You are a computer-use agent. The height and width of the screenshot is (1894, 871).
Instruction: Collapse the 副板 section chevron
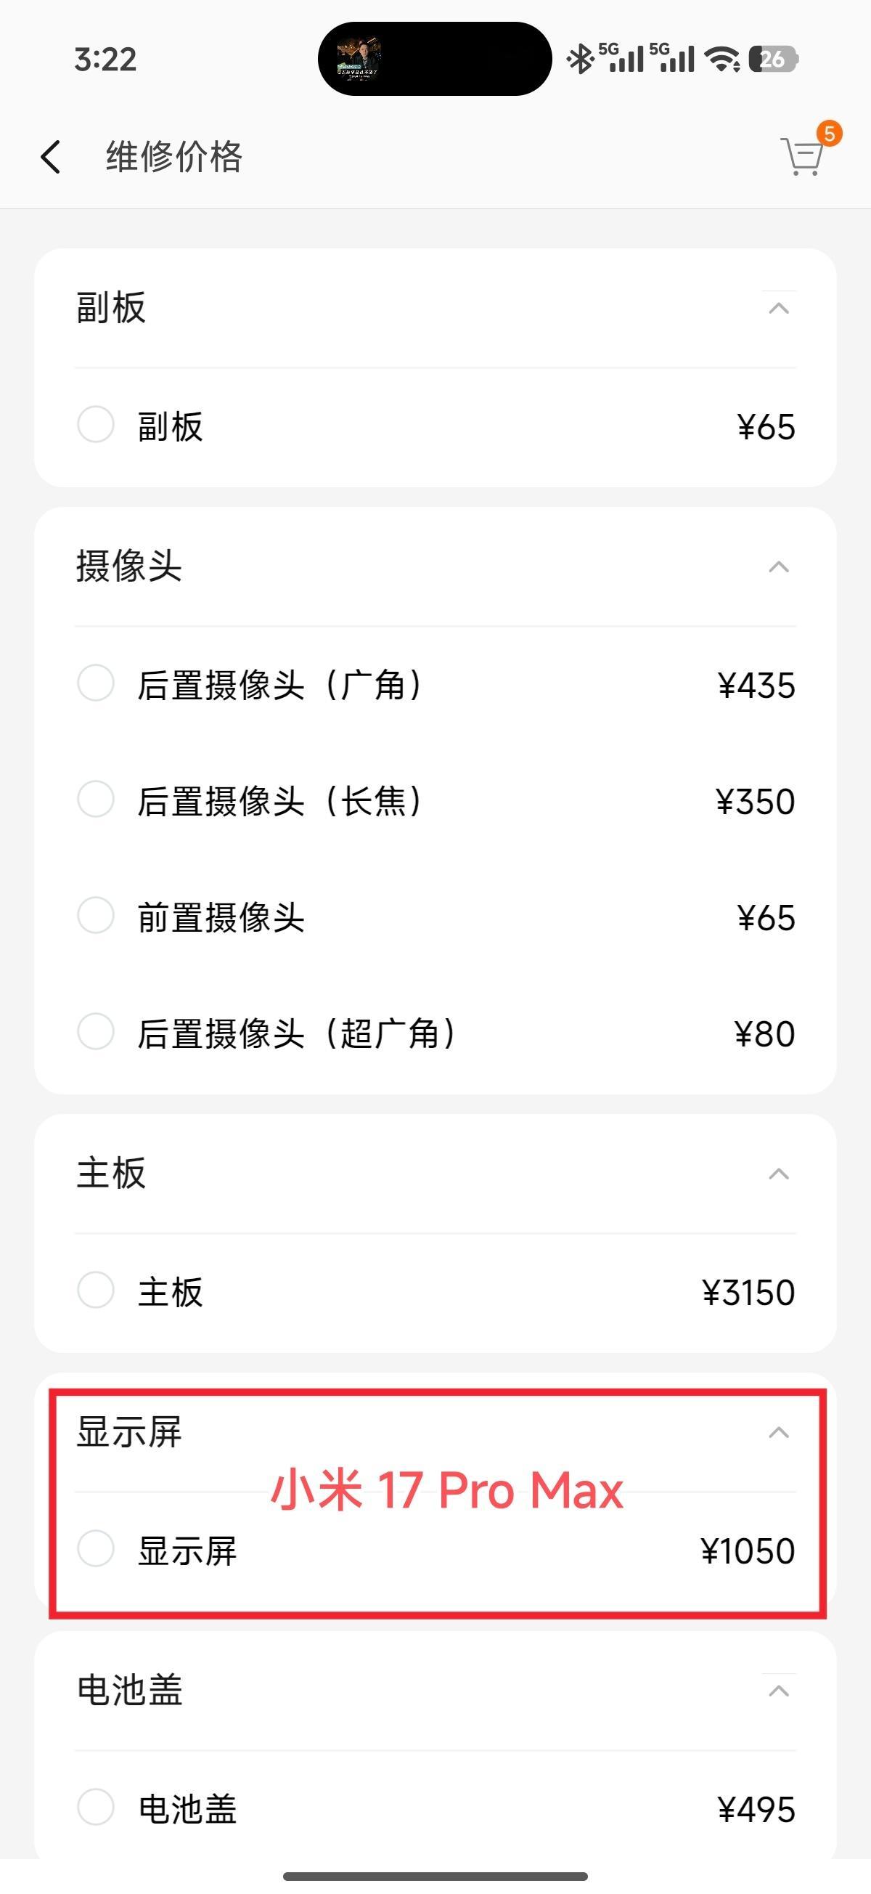(x=778, y=308)
